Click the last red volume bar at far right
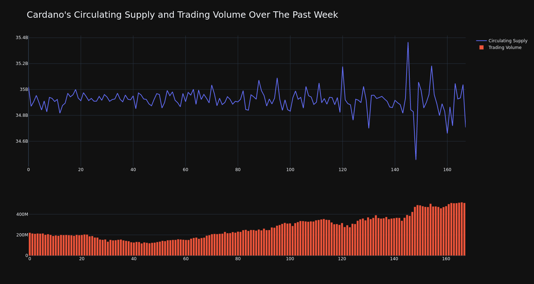534x284 pixels. click(464, 229)
